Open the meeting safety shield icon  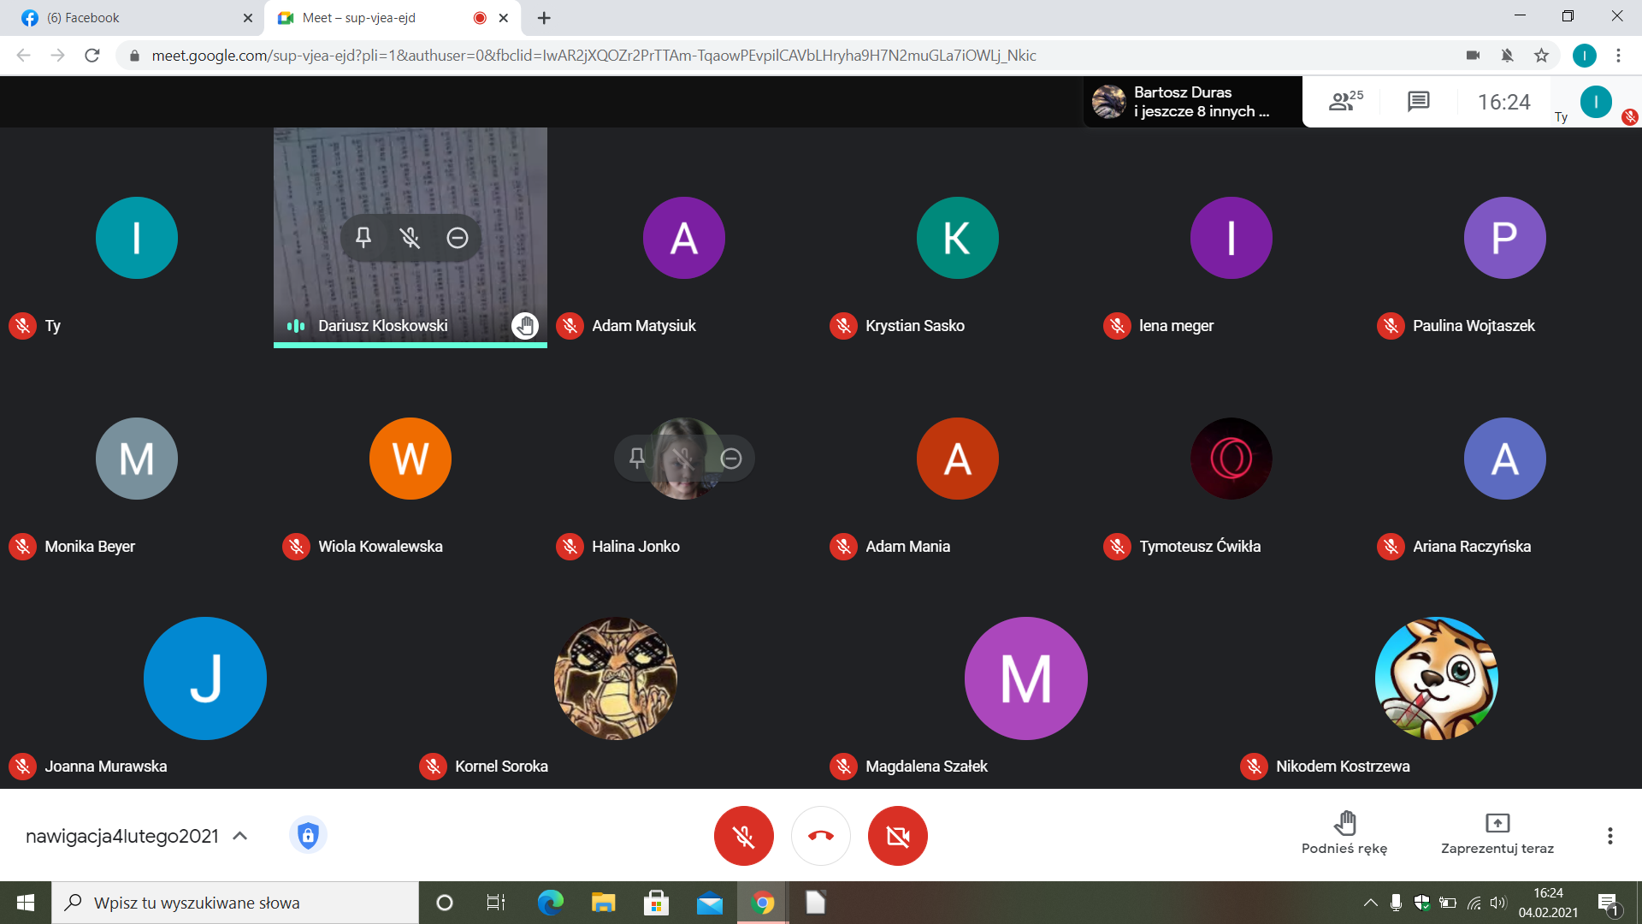pos(308,835)
